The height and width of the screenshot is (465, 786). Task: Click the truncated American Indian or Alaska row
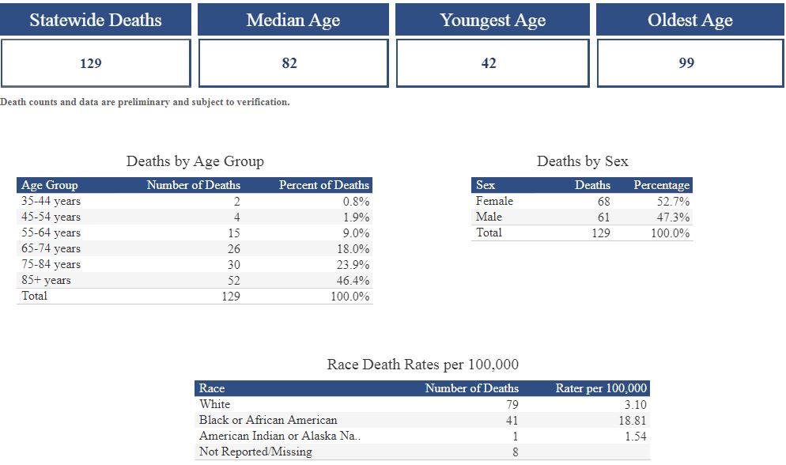281,436
